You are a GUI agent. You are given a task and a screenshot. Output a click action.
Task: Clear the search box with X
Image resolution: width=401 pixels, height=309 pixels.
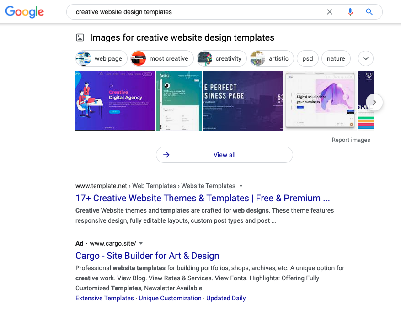330,12
